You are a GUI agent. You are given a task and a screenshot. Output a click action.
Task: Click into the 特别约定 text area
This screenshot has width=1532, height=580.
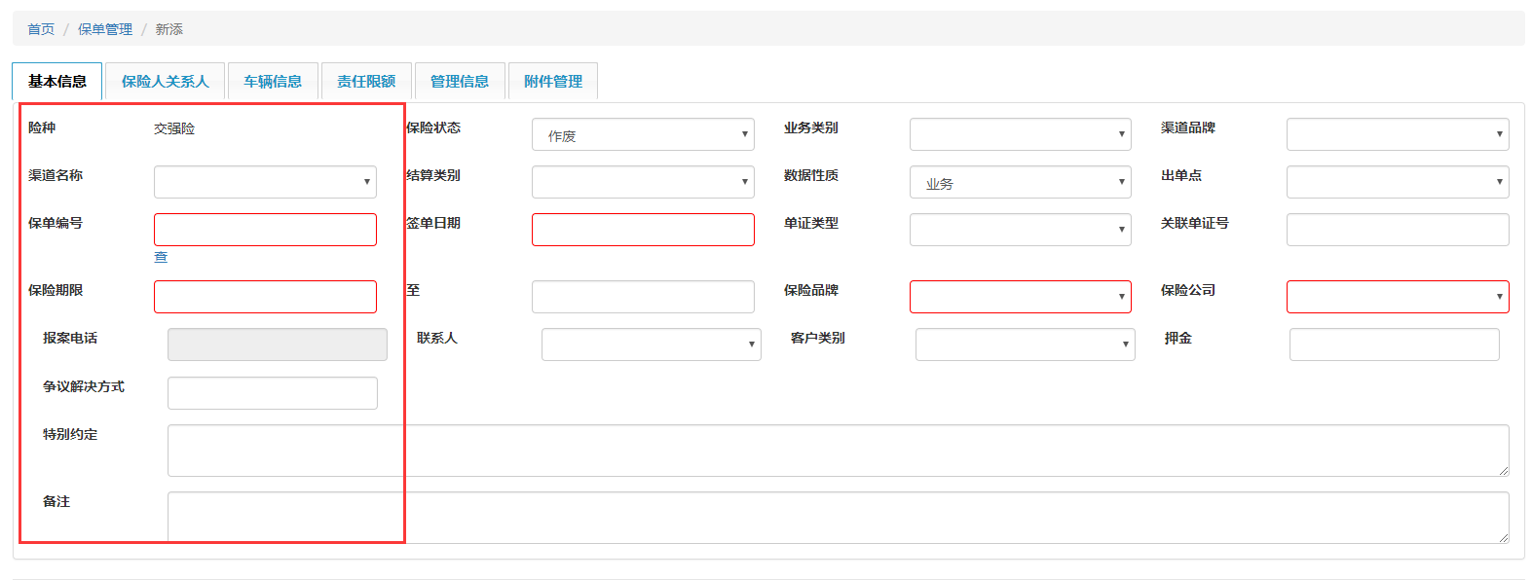click(838, 451)
